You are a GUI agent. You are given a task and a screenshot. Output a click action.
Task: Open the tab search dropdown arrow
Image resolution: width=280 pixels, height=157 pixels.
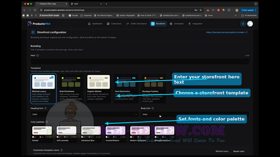tap(256, 4)
